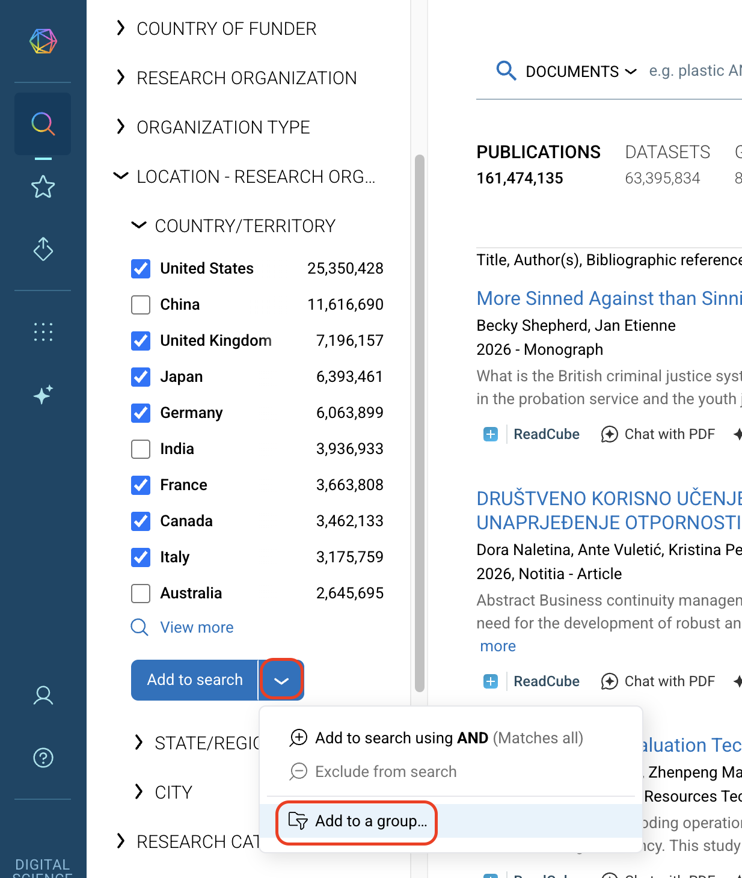Open the apps grid icon
This screenshot has height=878, width=742.
pyautogui.click(x=43, y=332)
